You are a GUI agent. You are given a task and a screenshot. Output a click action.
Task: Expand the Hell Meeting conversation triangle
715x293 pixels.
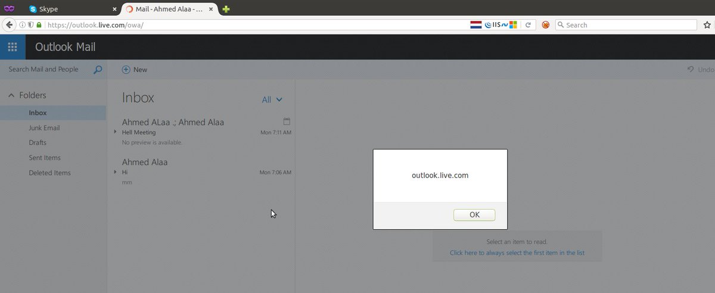point(115,132)
